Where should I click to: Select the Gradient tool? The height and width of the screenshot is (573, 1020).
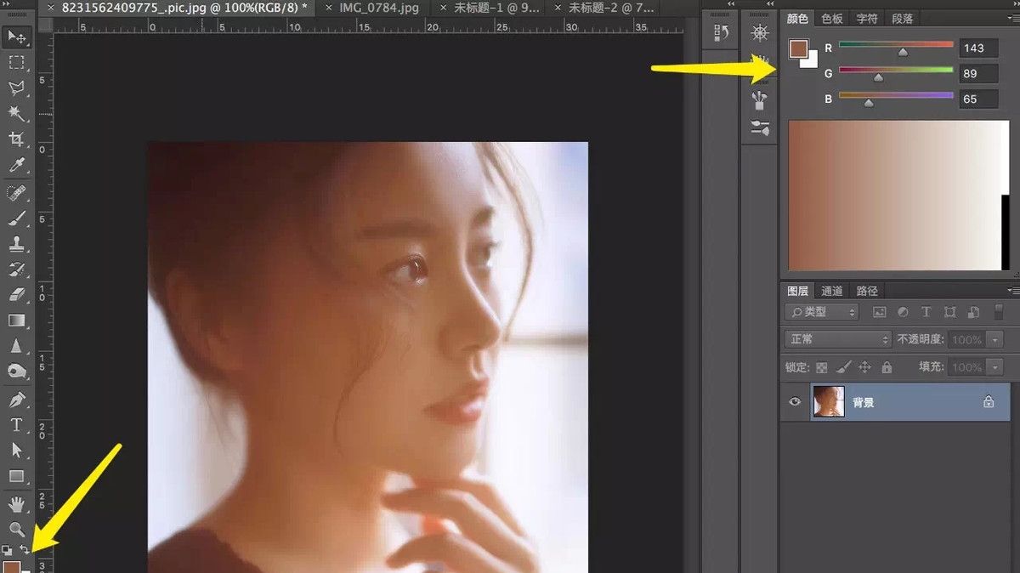17,321
